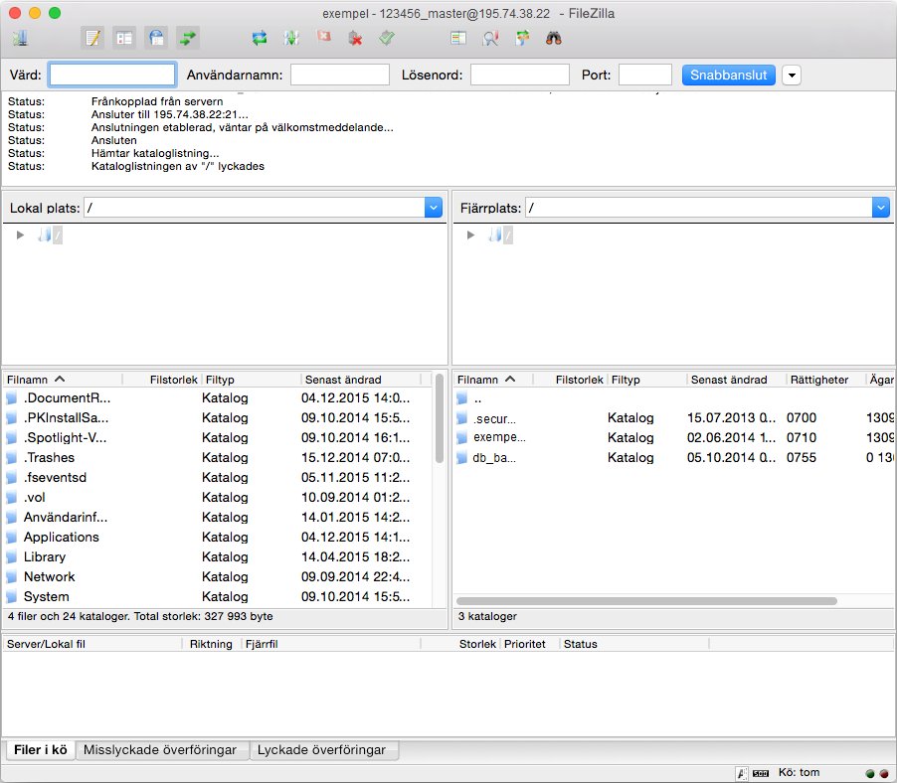The width and height of the screenshot is (897, 783).
Task: Go to parent directory '..' entry
Action: (x=674, y=398)
